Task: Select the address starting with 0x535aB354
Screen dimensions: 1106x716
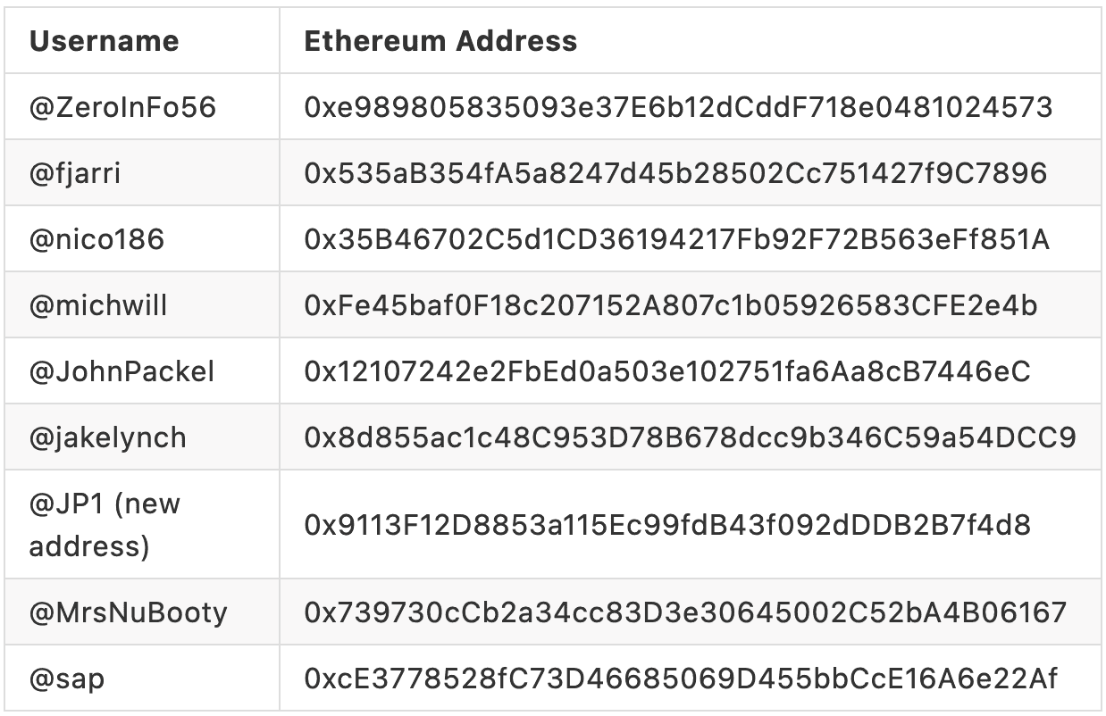Action: point(675,173)
